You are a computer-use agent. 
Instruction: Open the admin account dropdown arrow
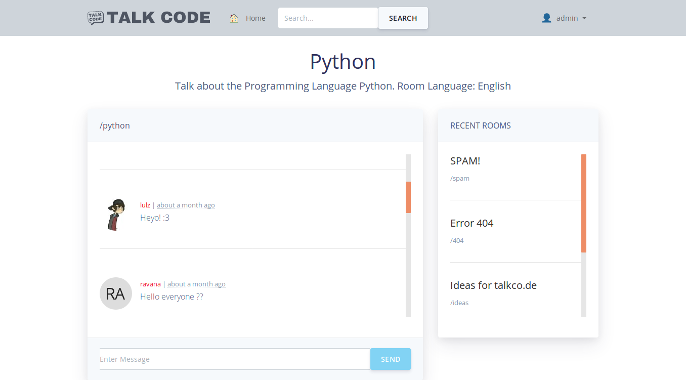tap(585, 18)
